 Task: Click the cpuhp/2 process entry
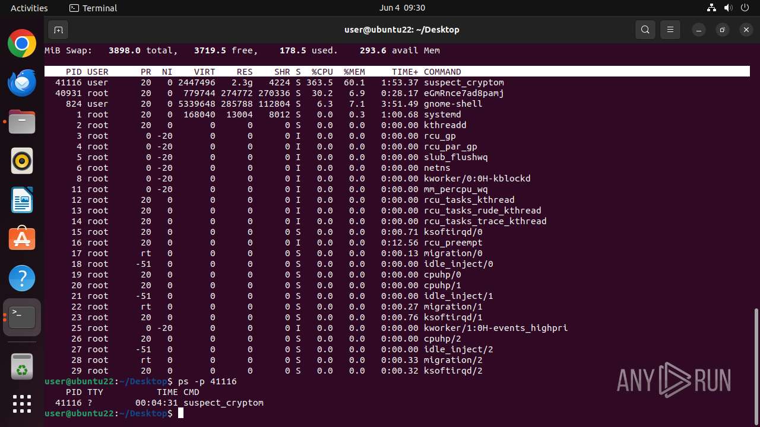(x=442, y=339)
